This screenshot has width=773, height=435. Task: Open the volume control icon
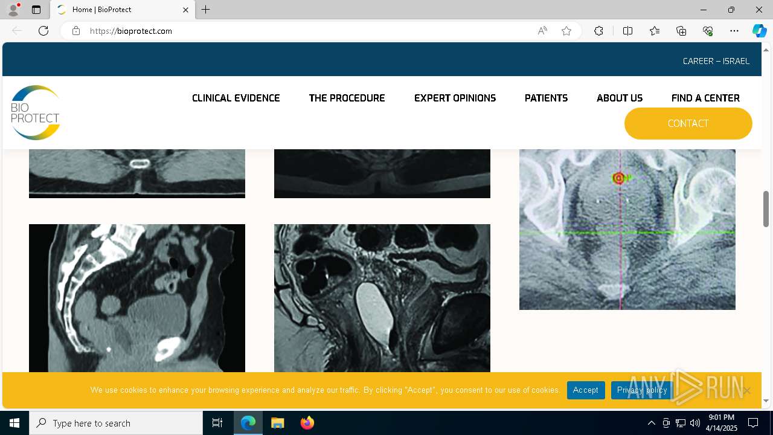pos(694,423)
